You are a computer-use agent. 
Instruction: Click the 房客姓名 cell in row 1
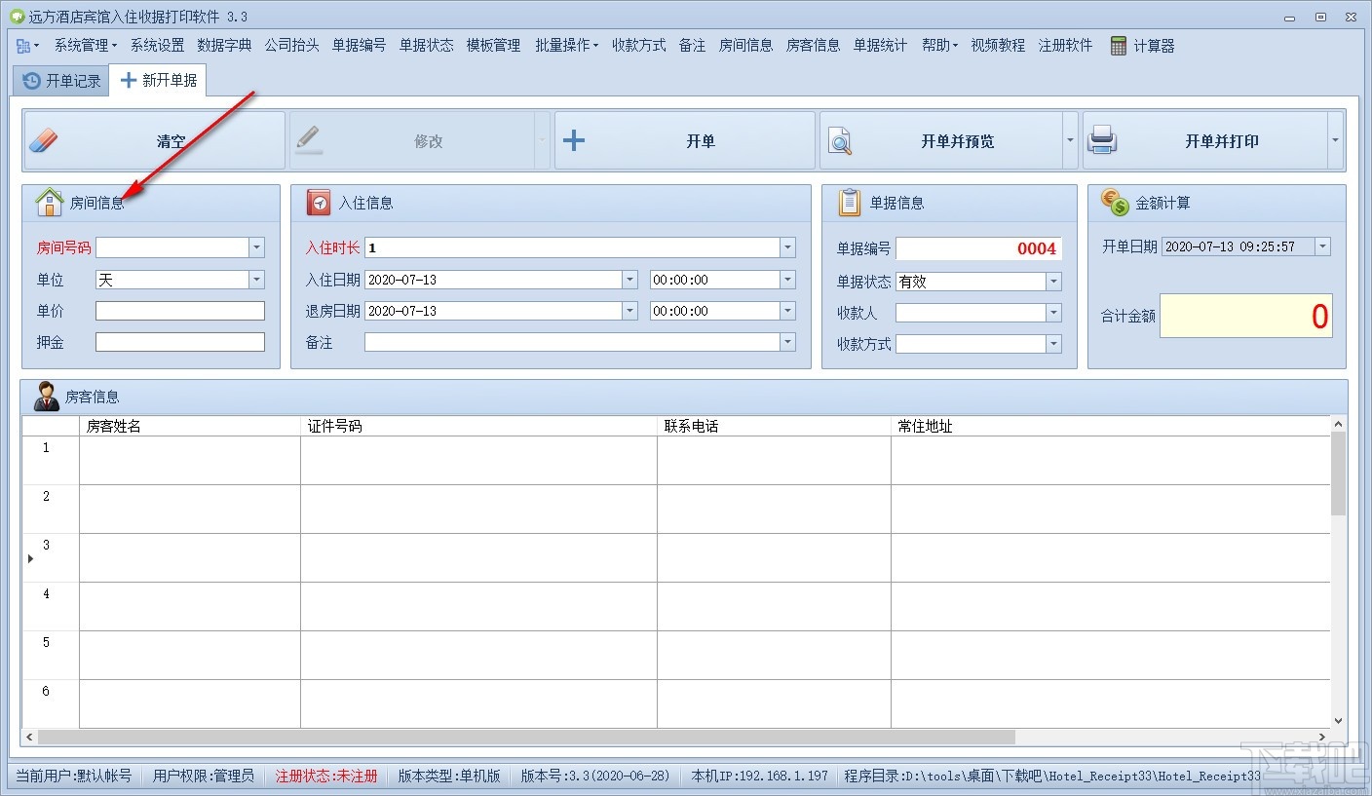pos(190,460)
